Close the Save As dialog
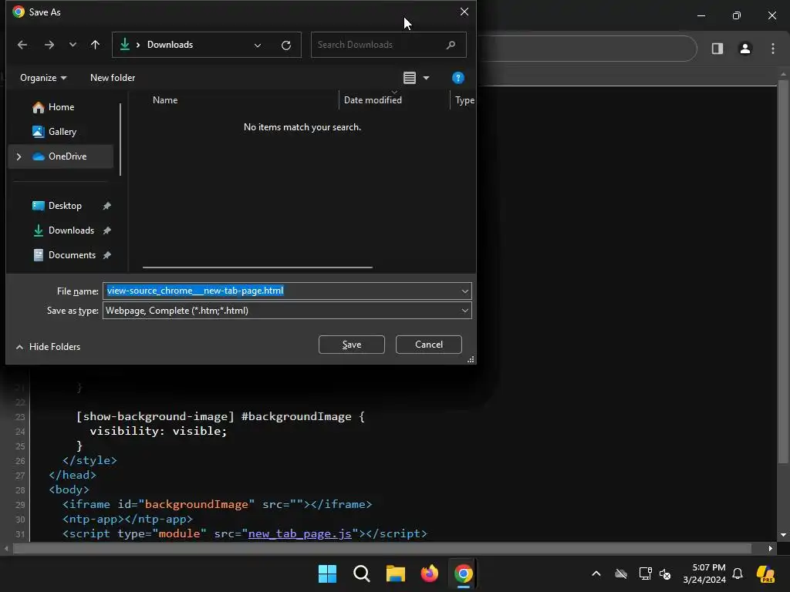 click(x=464, y=12)
